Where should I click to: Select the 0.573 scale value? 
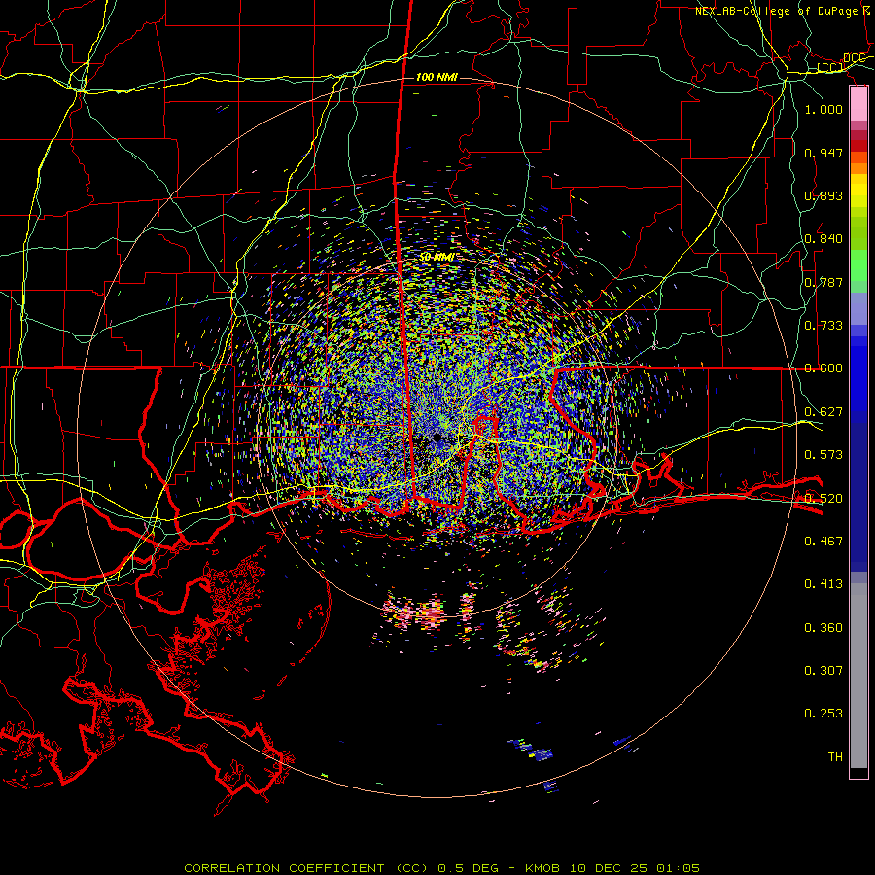click(823, 455)
